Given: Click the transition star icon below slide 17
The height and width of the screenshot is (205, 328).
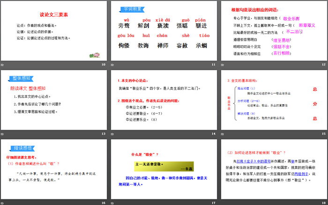Looking at the screenshot, I should [x=113, y=203].
